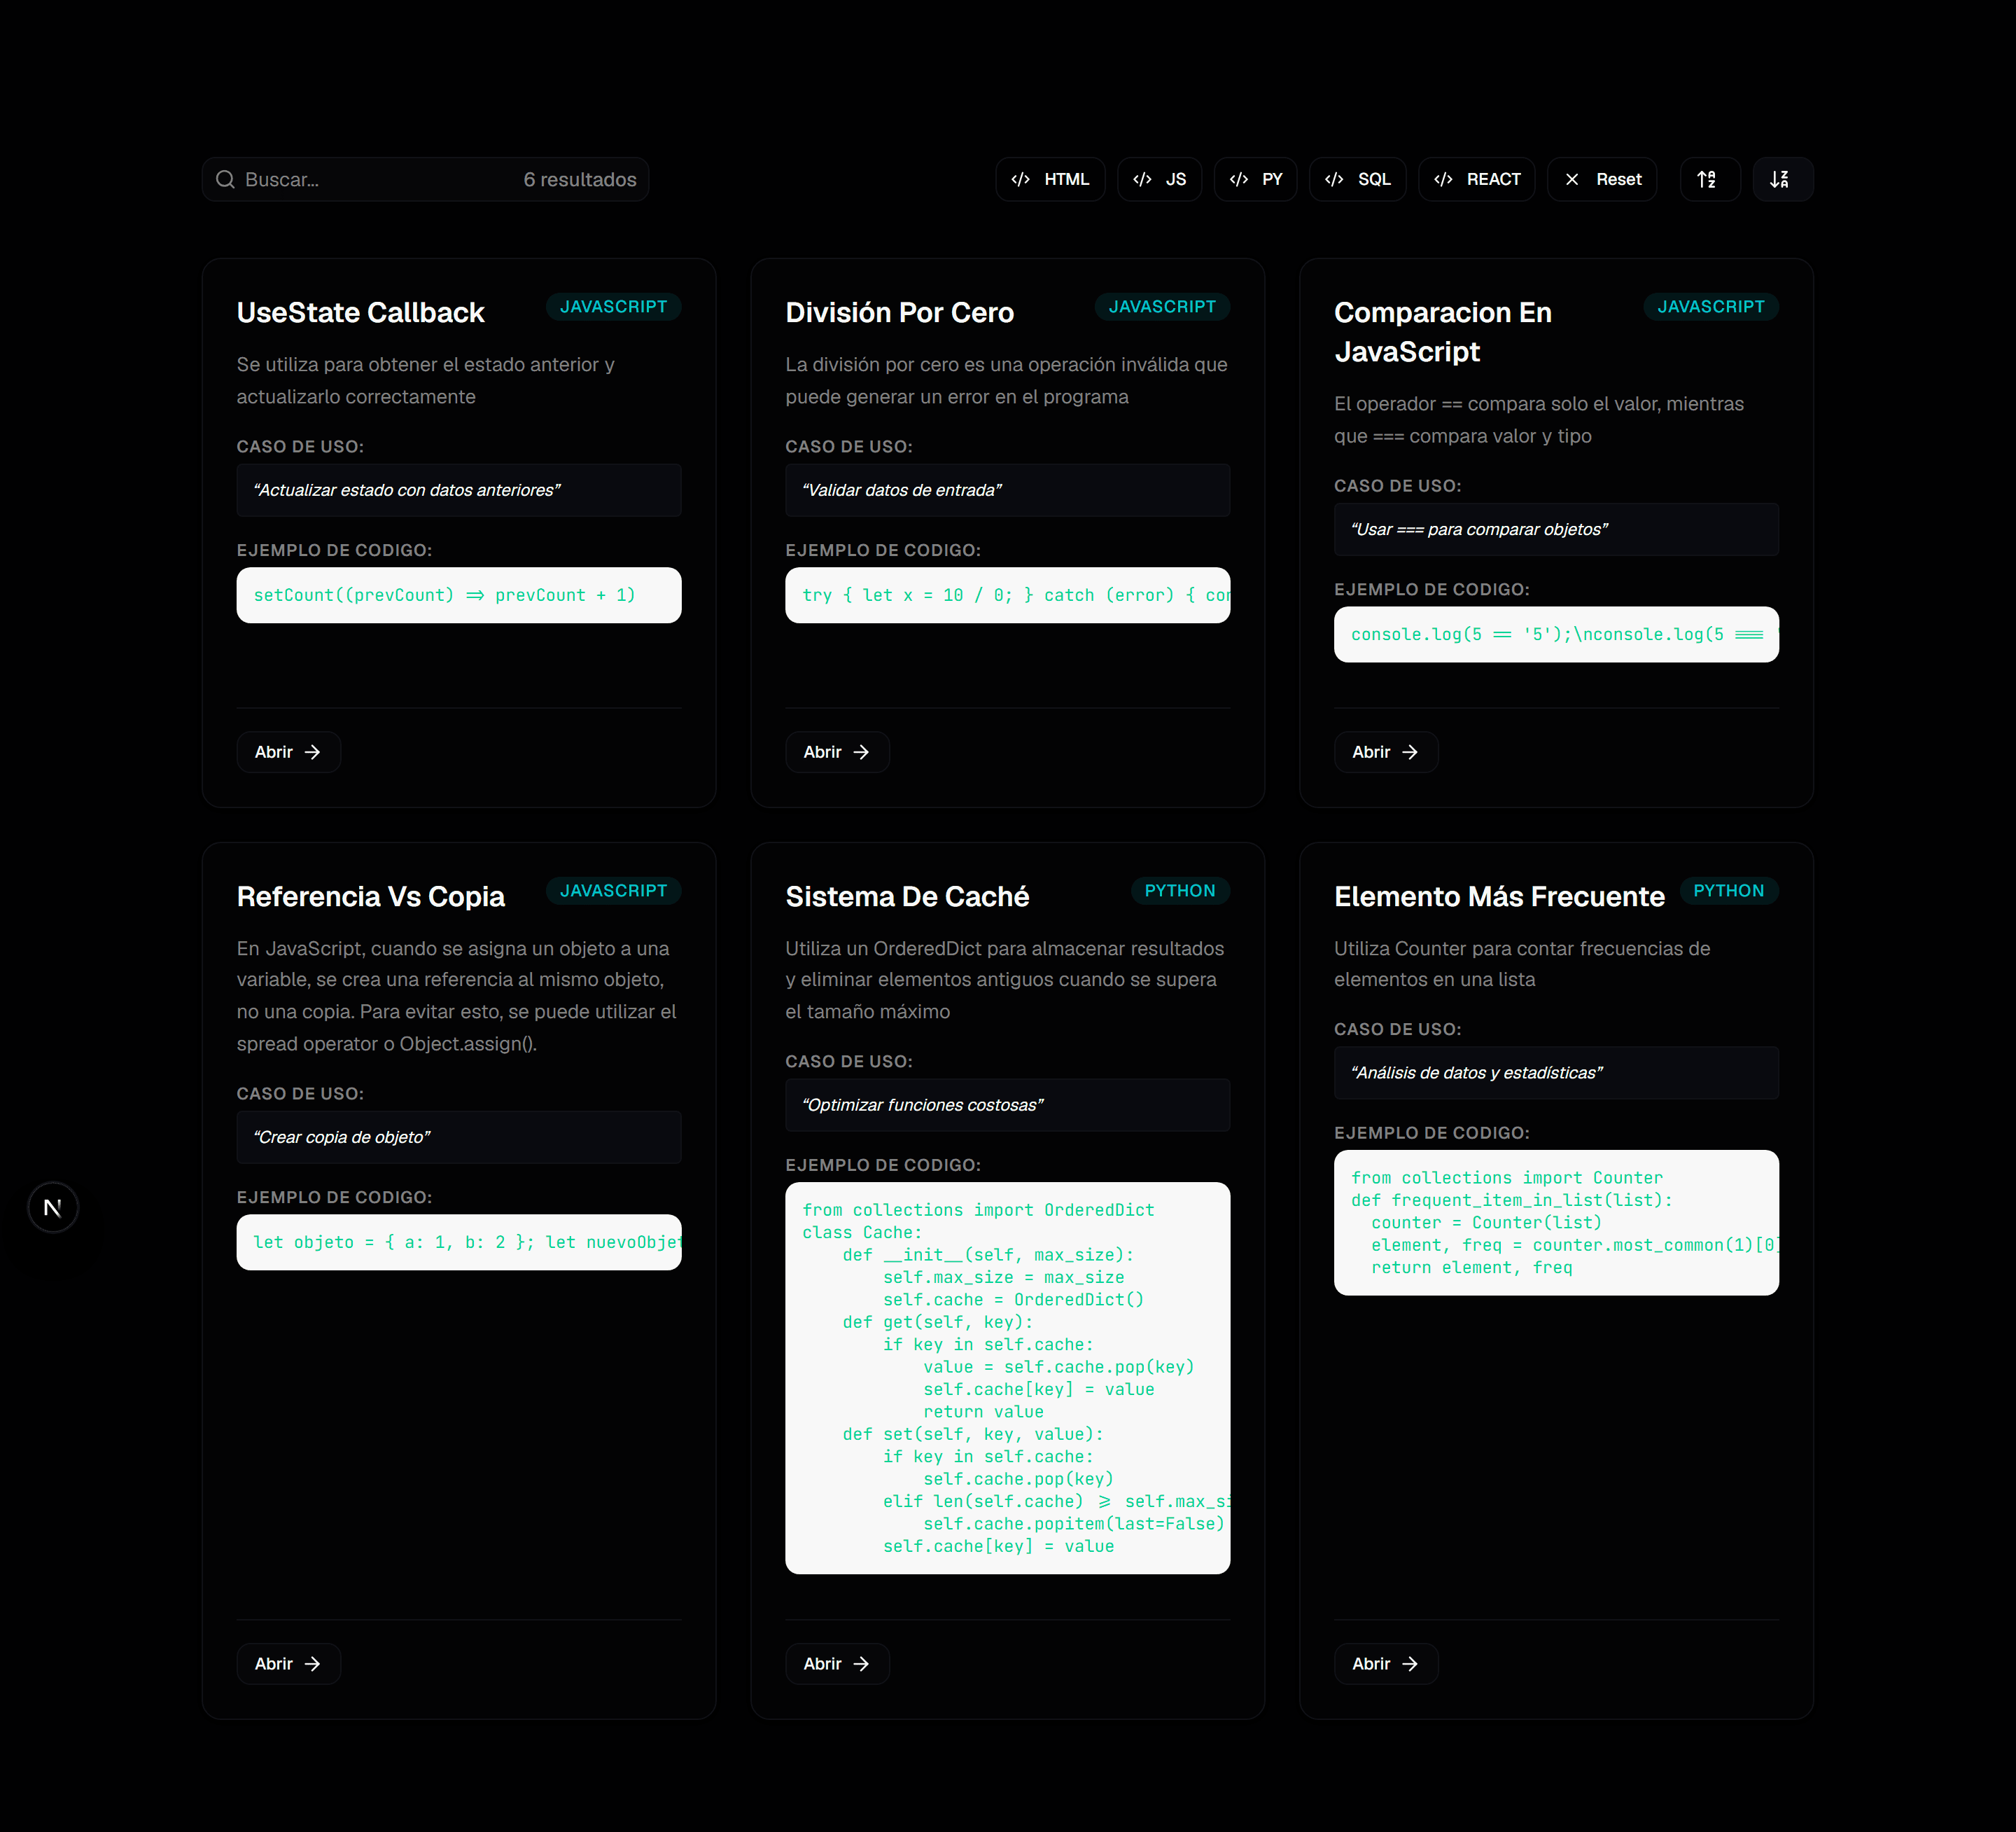2016x1832 pixels.
Task: Click "Crear copia de objeto" use case
Action: click(x=459, y=1137)
